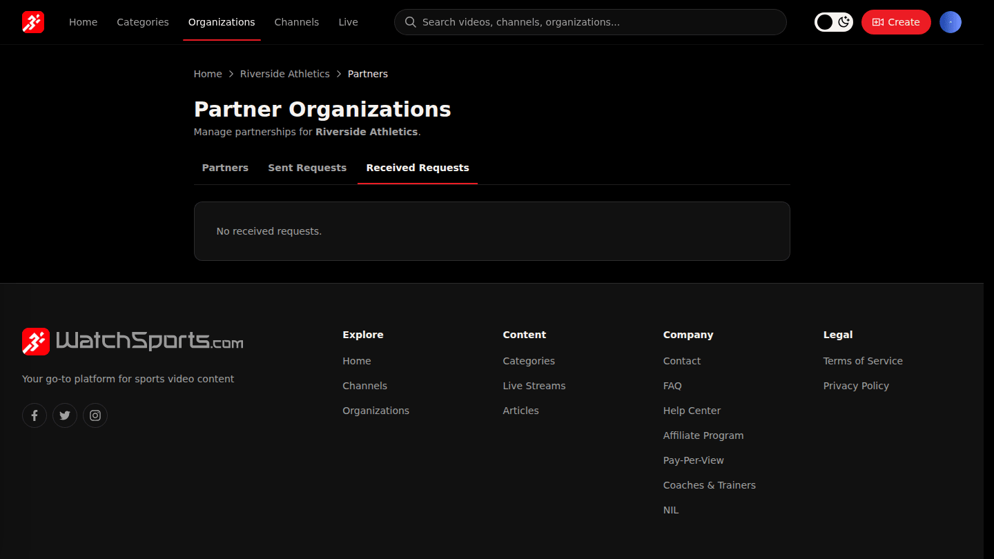Open Facebook social icon in footer

coord(35,415)
